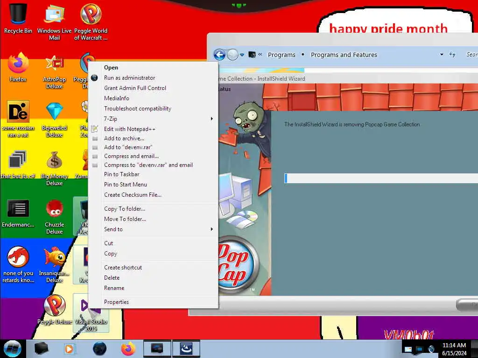Viewport: 478px width, 358px height.
Task: Choose Copy in context menu
Action: click(110, 254)
